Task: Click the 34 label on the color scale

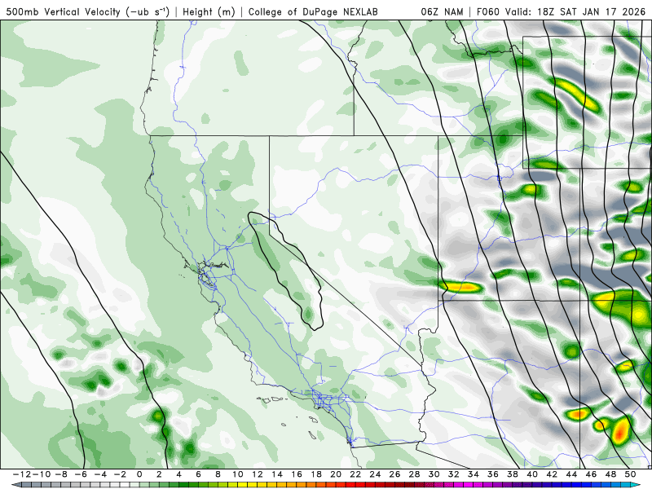Action: 474,474
